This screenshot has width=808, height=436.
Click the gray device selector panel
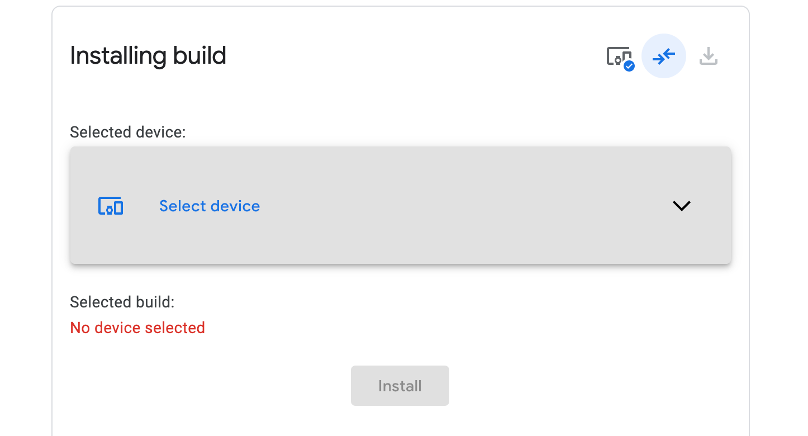[447, 235]
